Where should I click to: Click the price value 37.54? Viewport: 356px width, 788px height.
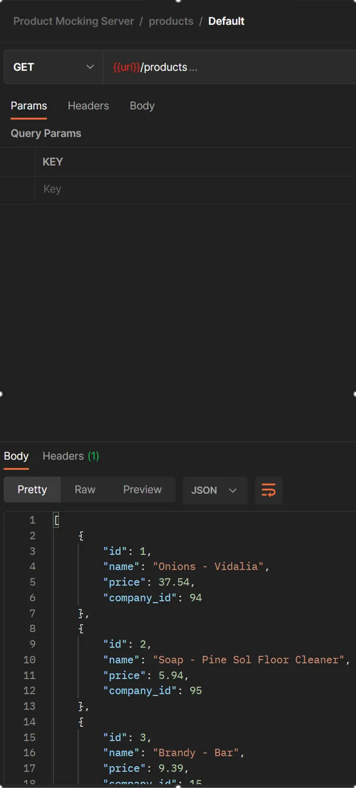174,583
